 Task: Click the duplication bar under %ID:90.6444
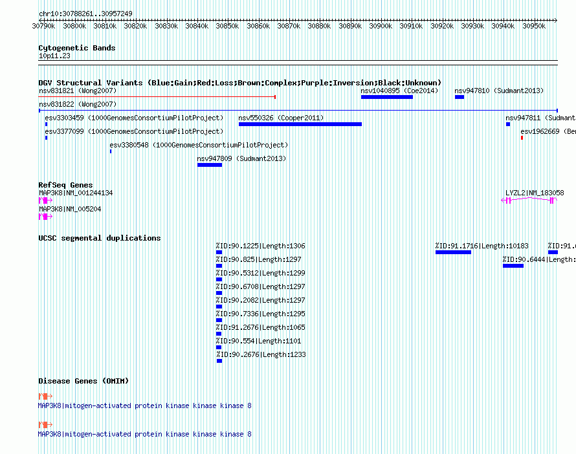[513, 266]
